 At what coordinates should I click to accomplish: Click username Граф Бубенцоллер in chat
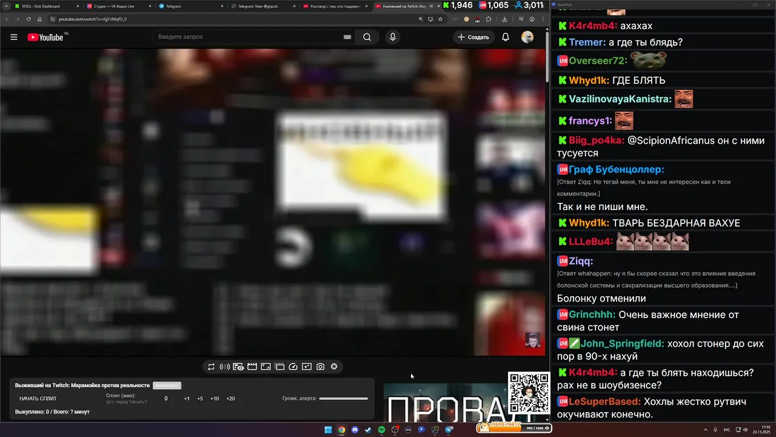click(617, 169)
